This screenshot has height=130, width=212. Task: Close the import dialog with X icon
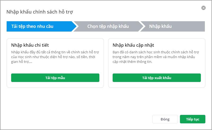204,8
